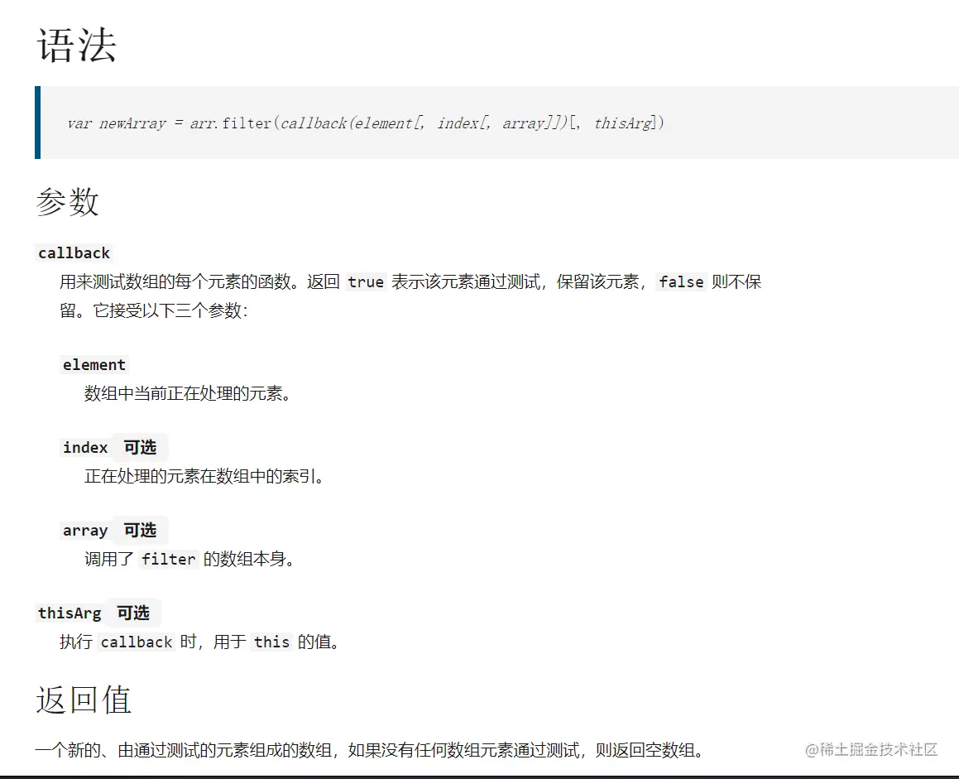
Task: Click the inline code word true
Action: tap(366, 282)
